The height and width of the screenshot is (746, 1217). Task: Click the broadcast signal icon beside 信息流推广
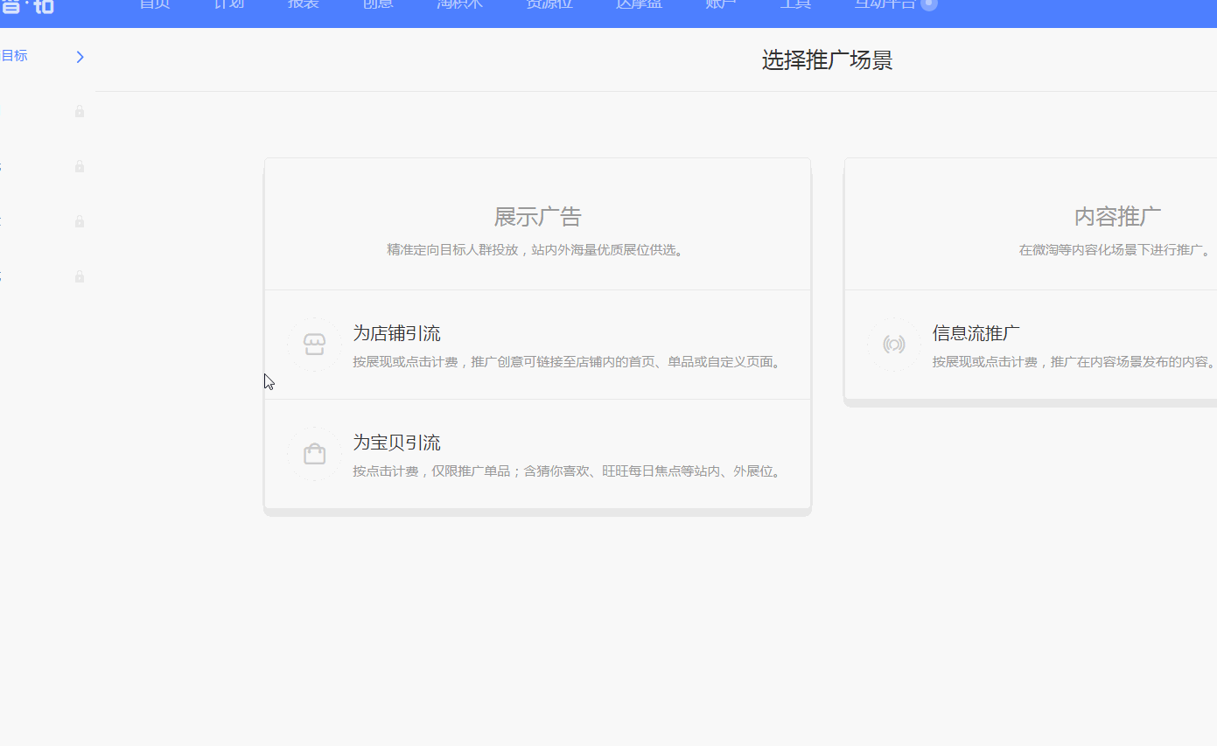894,345
